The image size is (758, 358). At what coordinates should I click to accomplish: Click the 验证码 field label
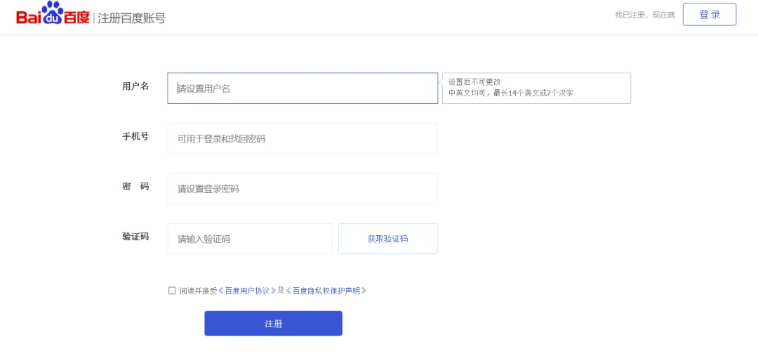point(135,237)
